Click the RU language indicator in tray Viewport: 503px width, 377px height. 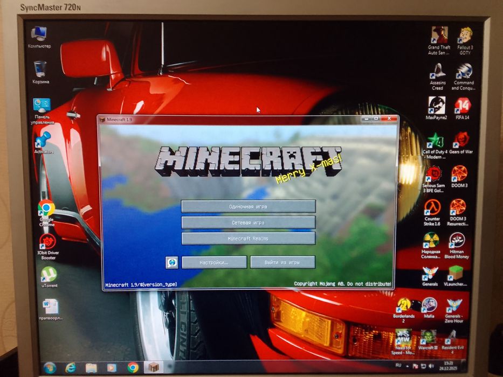(398, 365)
